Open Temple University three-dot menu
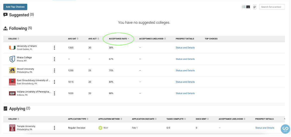The width and height of the screenshot is (291, 137). [54, 128]
